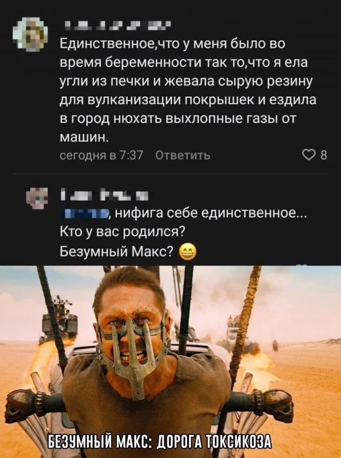This screenshot has height=458, width=341.
Task: Open the reply author's small avatar
Action: click(x=36, y=199)
